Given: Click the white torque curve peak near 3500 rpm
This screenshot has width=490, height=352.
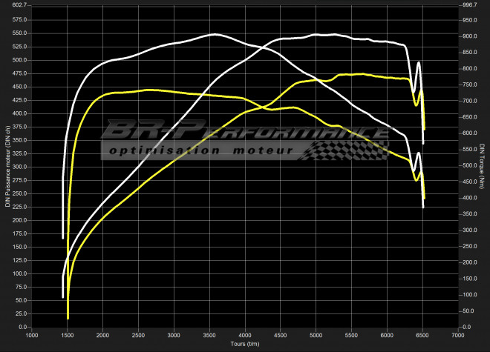Looking at the screenshot, I should pyautogui.click(x=214, y=34).
